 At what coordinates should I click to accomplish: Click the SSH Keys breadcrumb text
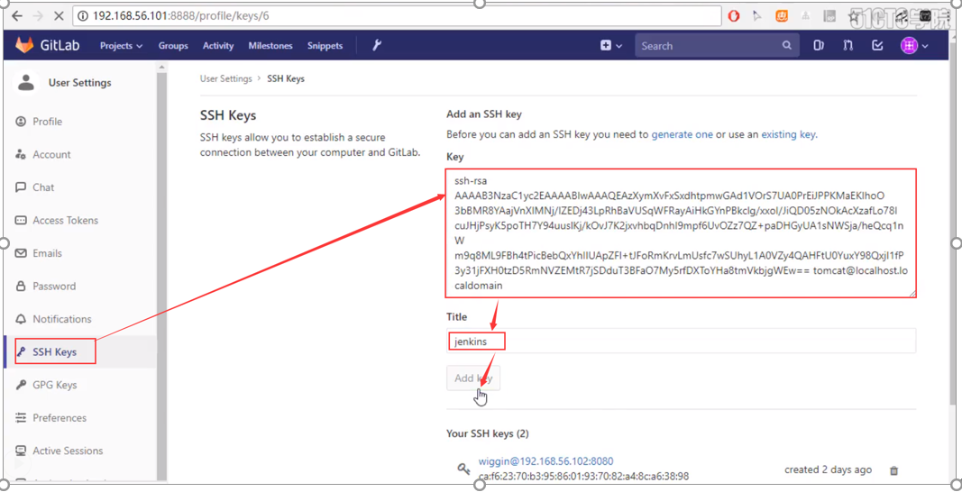(286, 78)
